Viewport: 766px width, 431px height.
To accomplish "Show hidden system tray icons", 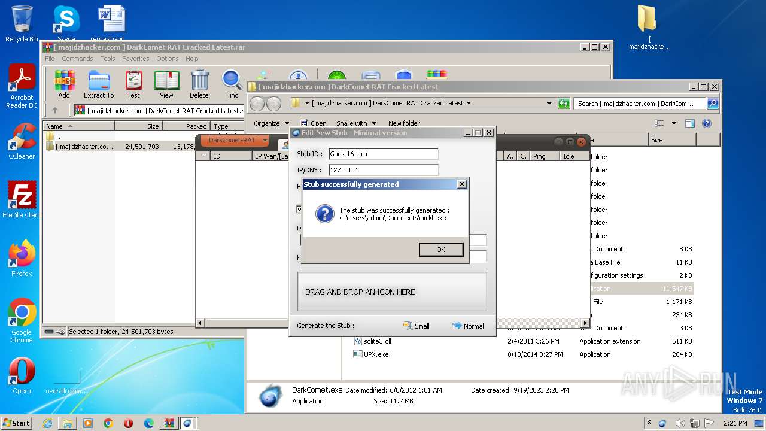I will click(649, 423).
